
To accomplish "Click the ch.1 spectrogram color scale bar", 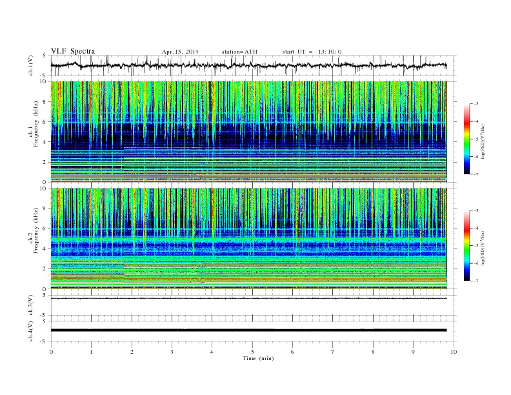I will (x=467, y=139).
